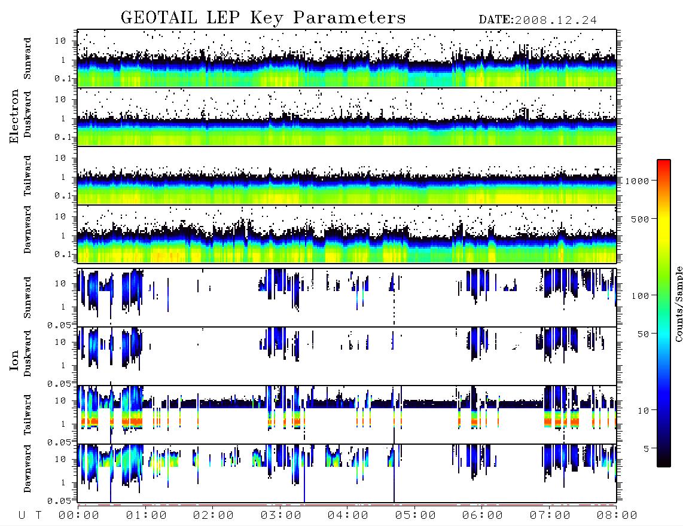Click the 05:00 time tick label
This screenshot has width=683, height=526.
(x=416, y=516)
